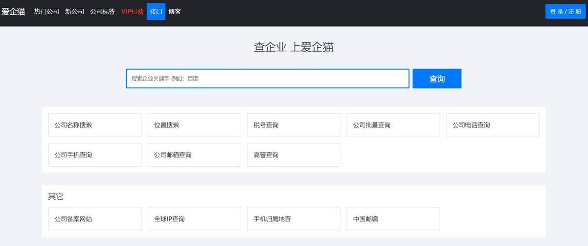Open the 公司标签 navigation link
Screen dimensions: 588x246
[102, 11]
